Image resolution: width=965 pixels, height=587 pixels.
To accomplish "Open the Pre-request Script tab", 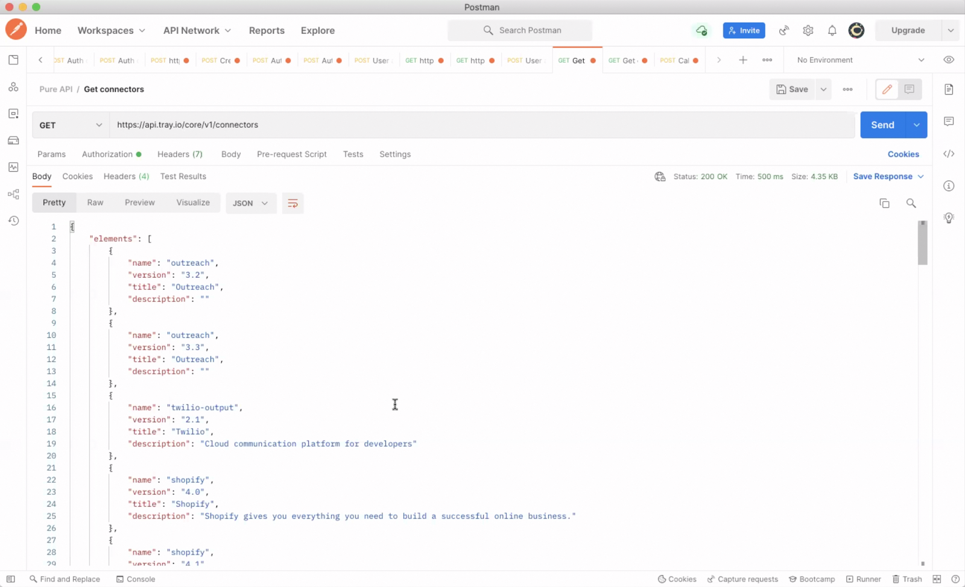I will [292, 154].
